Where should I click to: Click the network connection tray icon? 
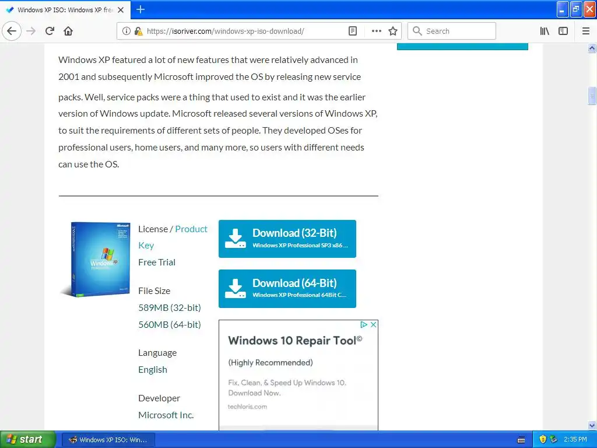(x=554, y=439)
